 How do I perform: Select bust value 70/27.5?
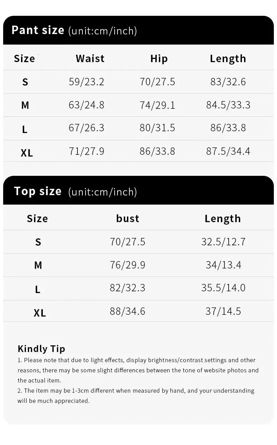point(128,242)
